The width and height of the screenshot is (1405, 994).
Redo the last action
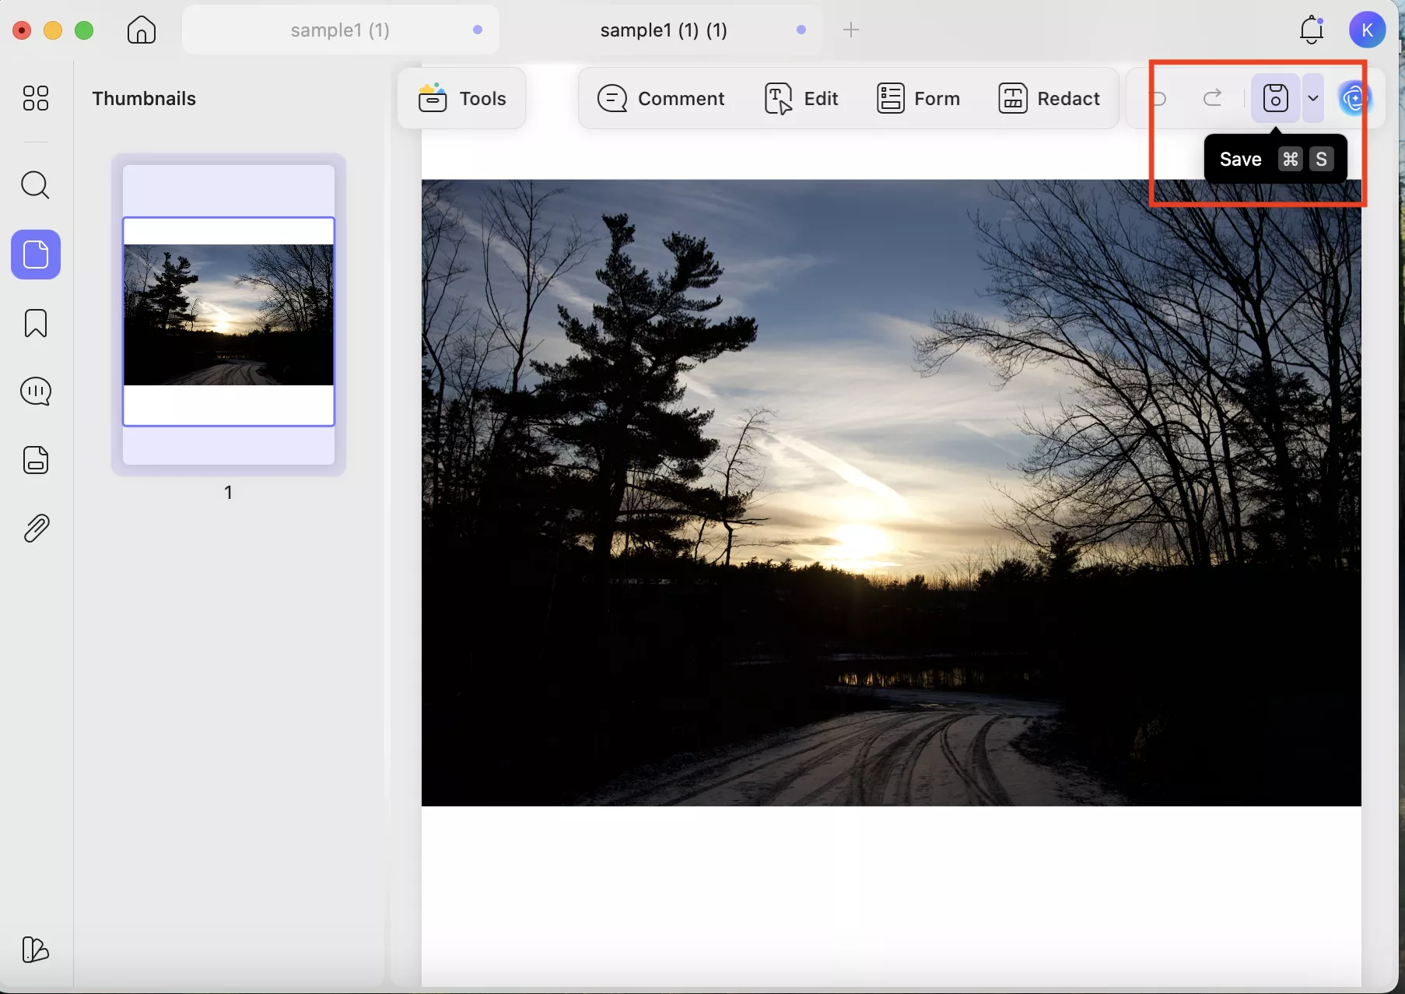1214,98
